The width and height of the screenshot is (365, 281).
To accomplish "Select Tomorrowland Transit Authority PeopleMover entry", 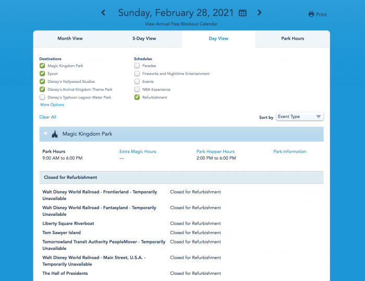I will coord(104,245).
